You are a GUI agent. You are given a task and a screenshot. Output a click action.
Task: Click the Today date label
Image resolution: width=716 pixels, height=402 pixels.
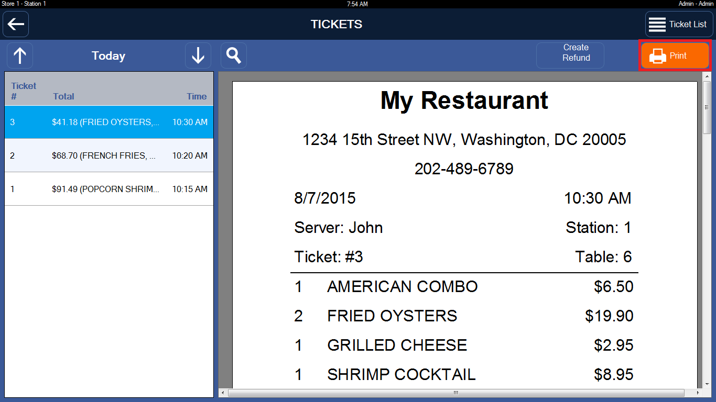(x=109, y=56)
